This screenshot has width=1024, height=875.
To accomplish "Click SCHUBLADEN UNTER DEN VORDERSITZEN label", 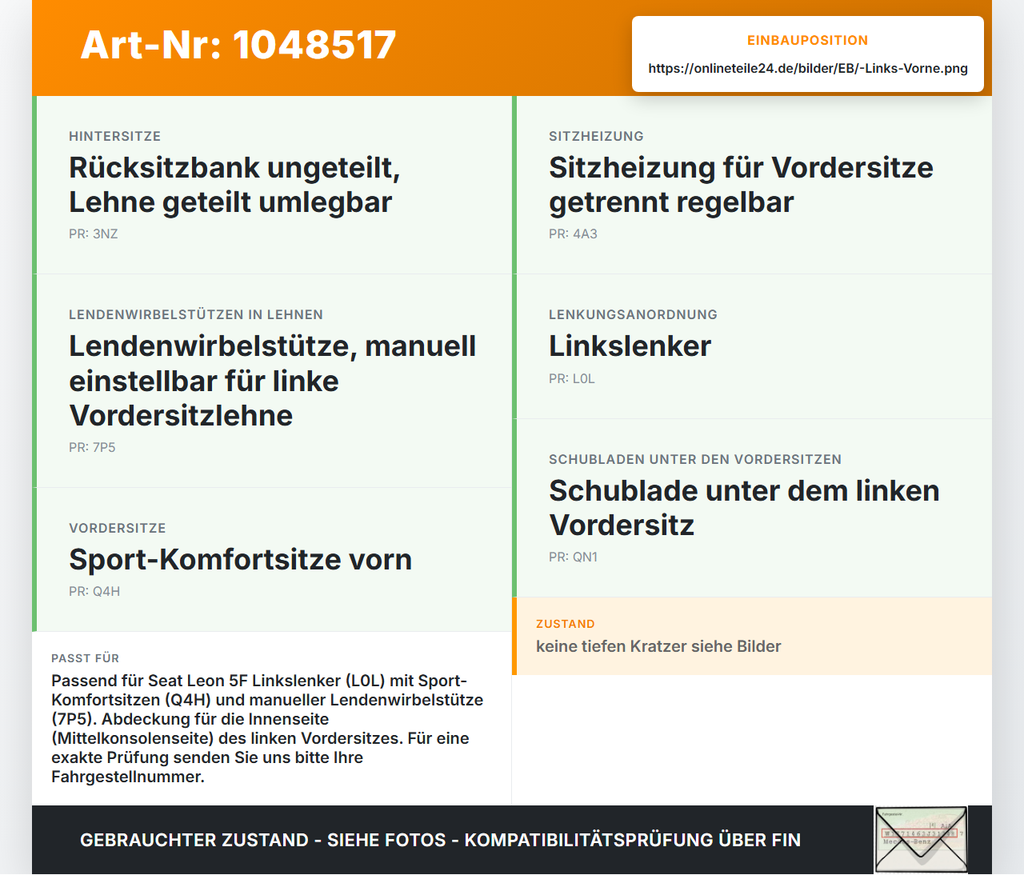I will coord(695,459).
